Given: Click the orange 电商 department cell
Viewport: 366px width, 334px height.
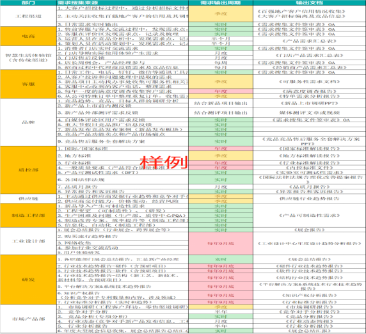Looking at the screenshot, I should 28,36.
